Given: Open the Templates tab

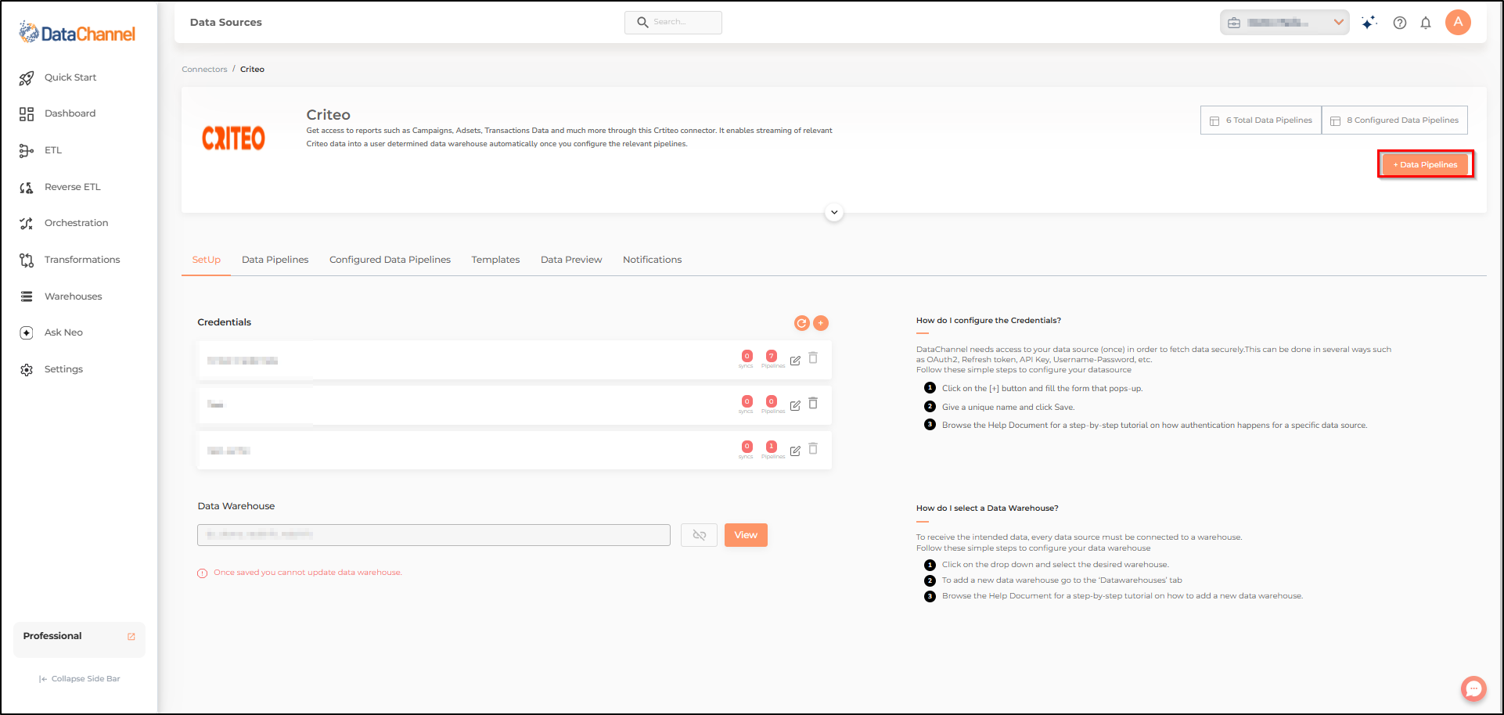Looking at the screenshot, I should coord(495,260).
